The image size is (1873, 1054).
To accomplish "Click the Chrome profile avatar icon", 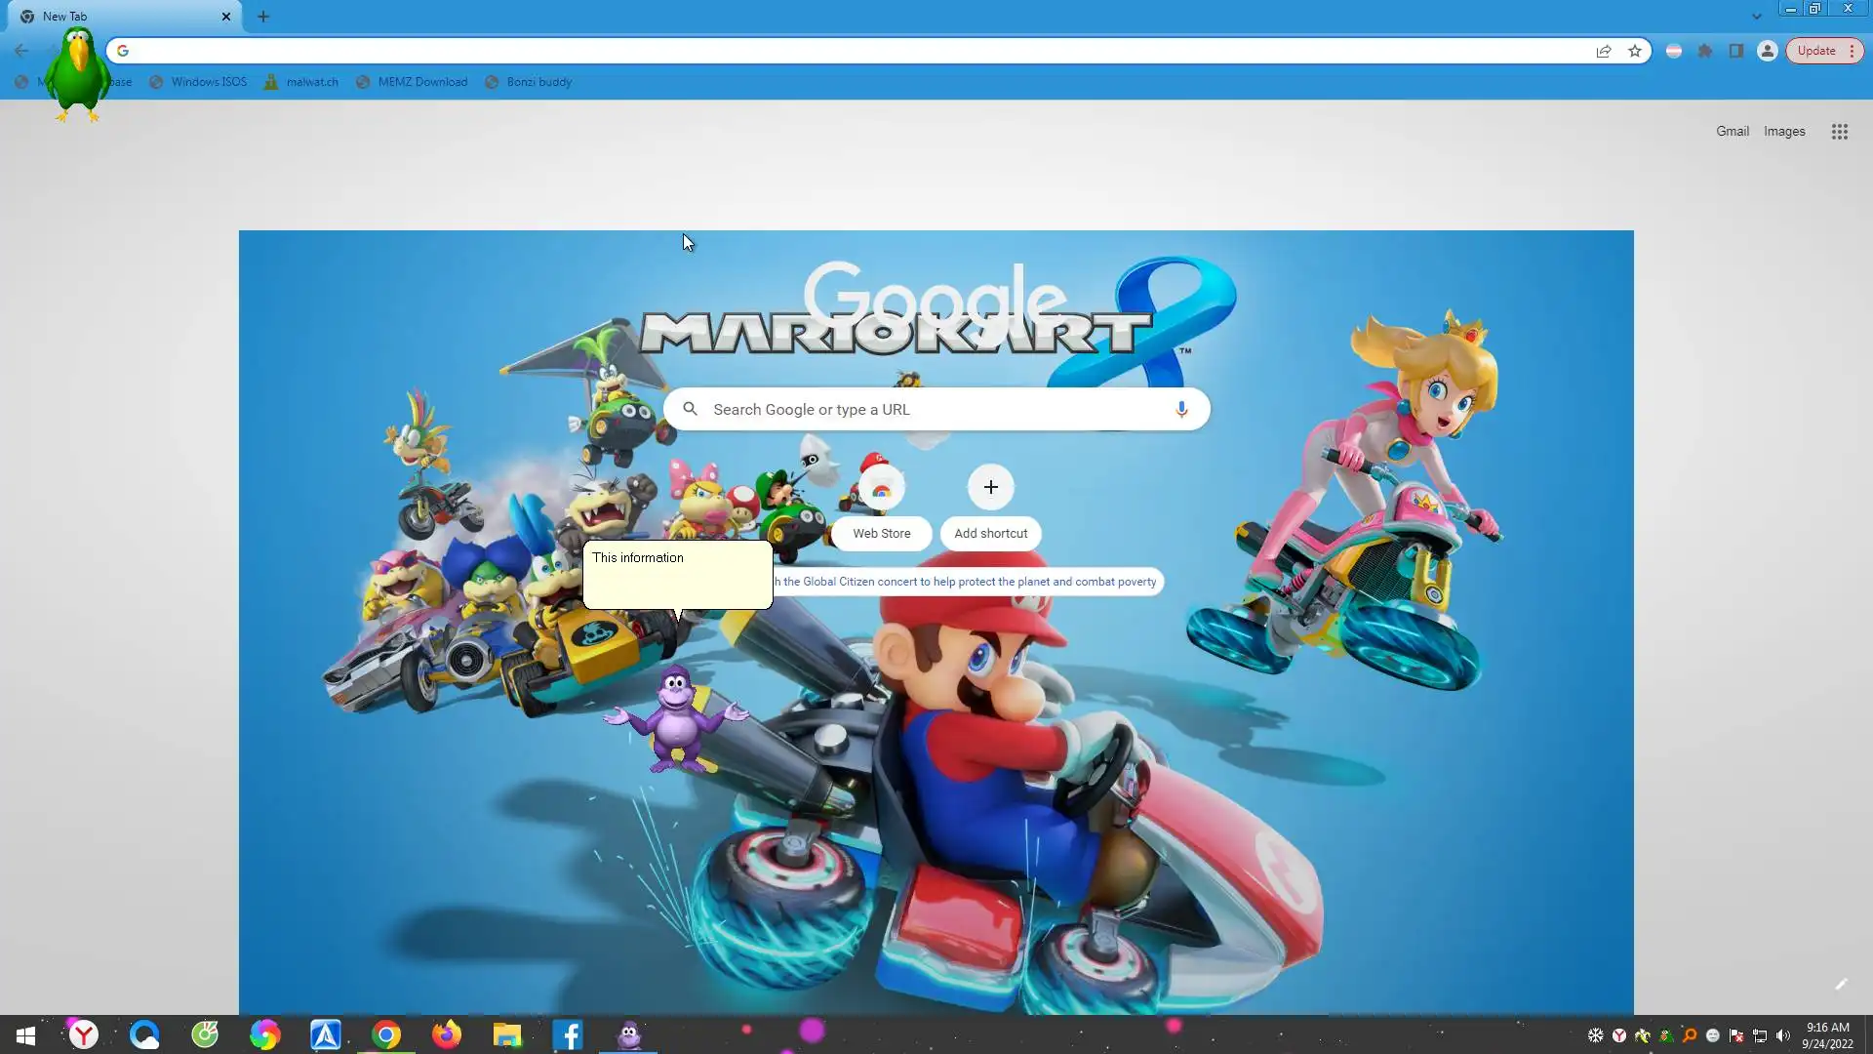I will (1767, 51).
